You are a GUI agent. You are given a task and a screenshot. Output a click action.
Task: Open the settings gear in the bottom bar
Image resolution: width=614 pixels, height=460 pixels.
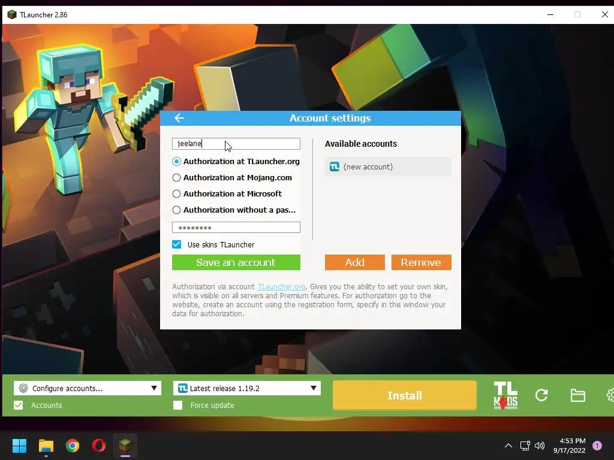click(610, 395)
